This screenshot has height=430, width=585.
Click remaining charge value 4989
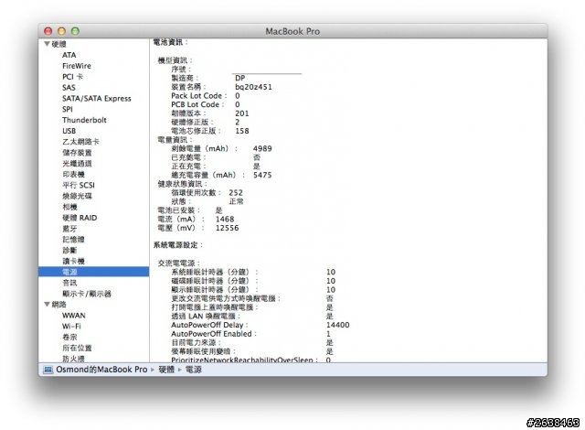(262, 148)
